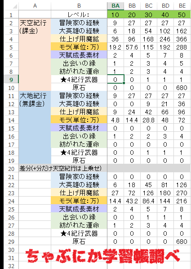
Task: Select the highlighted BA column header
Action: pos(115,6)
